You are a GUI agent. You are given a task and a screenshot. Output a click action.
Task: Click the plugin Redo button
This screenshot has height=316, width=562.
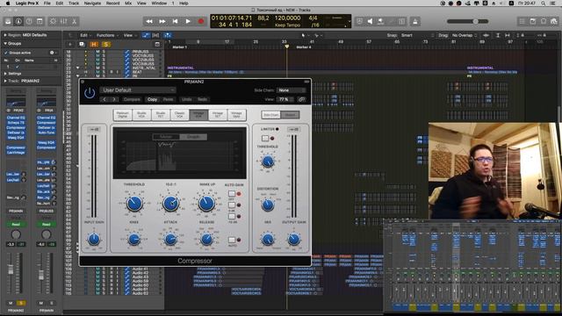pyautogui.click(x=203, y=99)
